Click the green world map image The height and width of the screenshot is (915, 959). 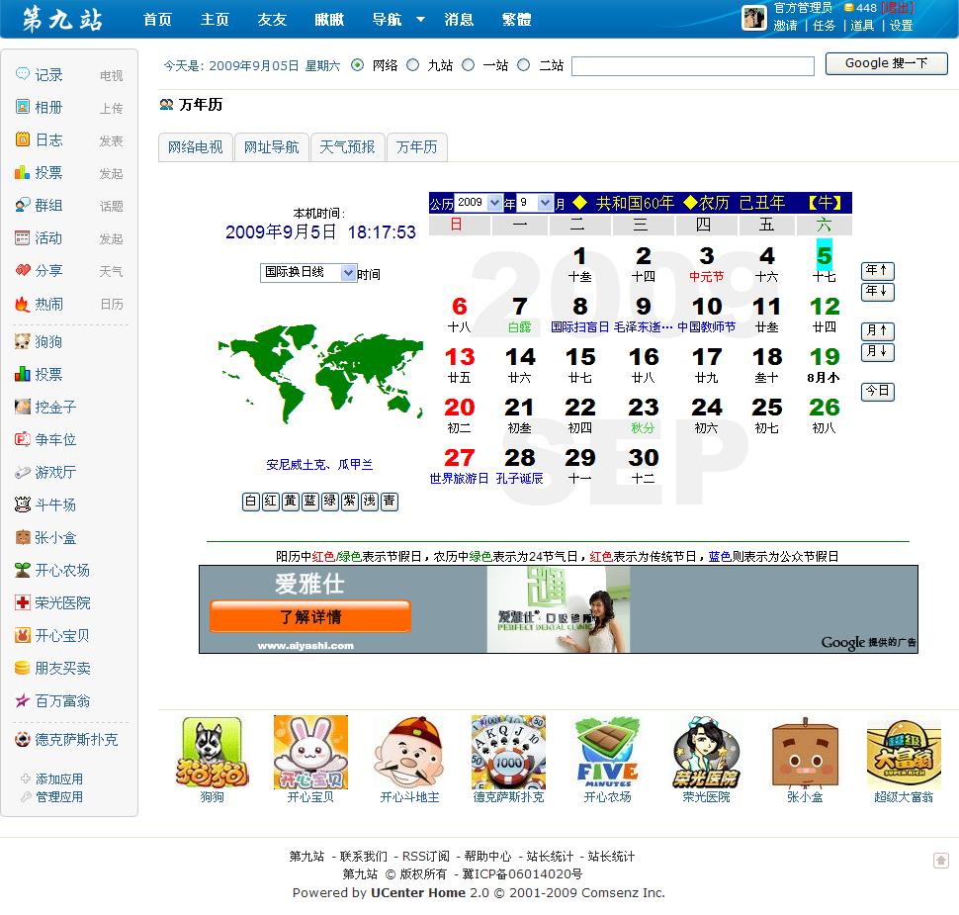320,374
